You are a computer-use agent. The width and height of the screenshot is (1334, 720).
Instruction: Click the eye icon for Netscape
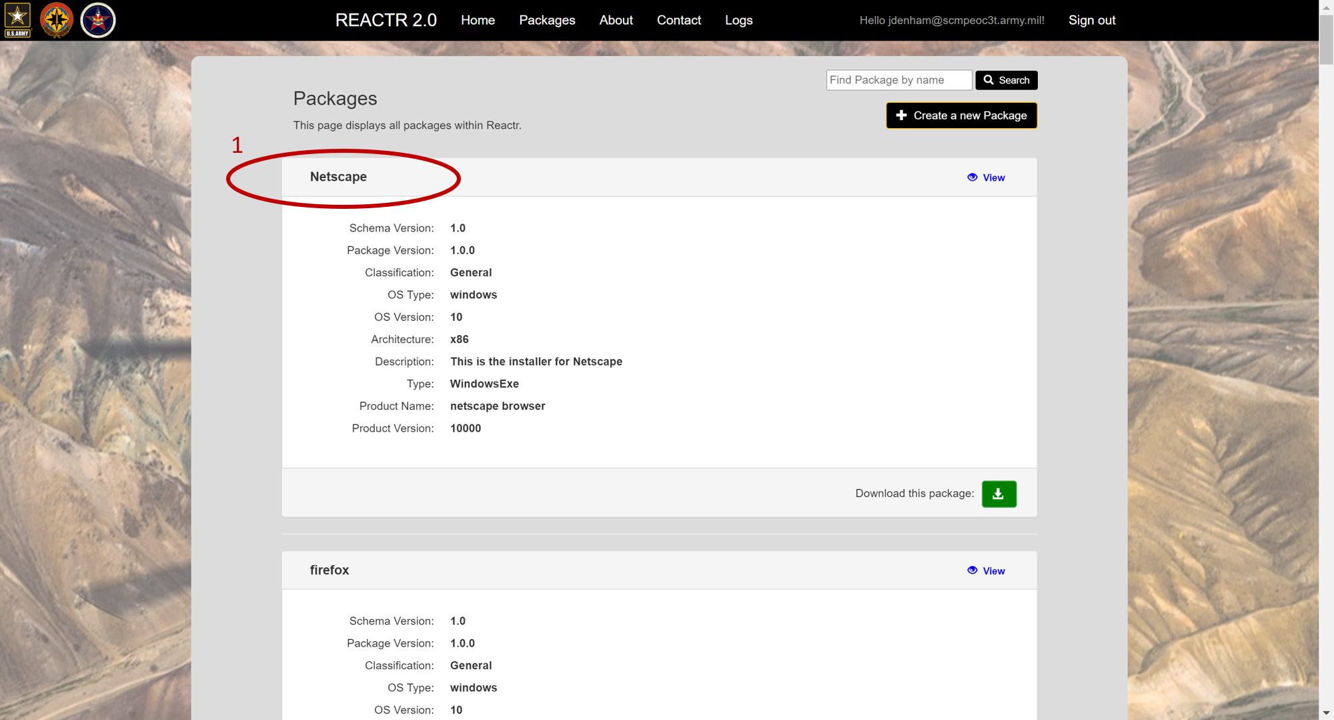972,177
